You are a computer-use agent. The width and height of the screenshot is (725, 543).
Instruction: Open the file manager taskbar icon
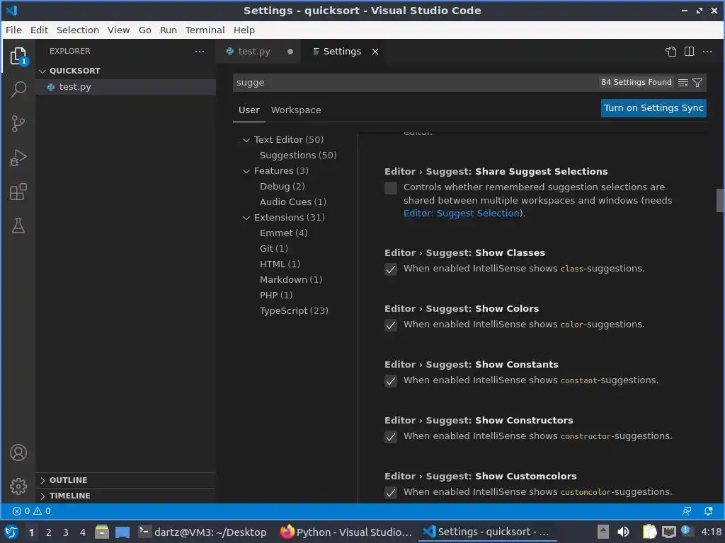coord(102,532)
